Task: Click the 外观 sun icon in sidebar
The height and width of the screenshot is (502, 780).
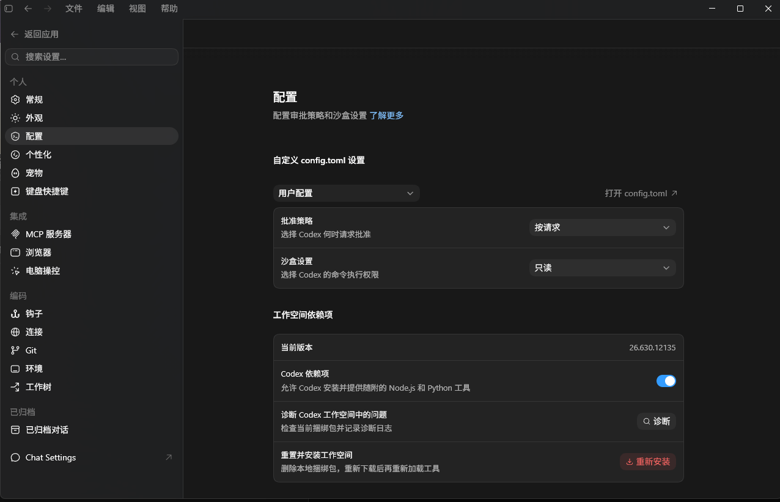Action: 15,118
